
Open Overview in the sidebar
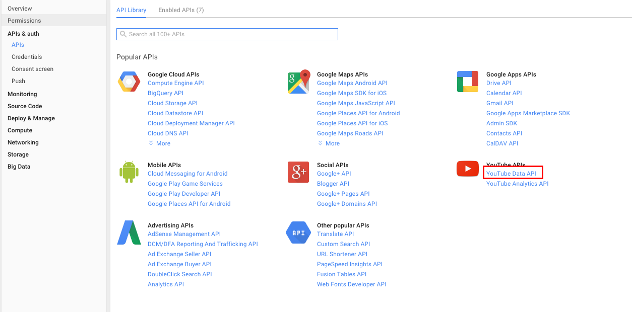[20, 9]
